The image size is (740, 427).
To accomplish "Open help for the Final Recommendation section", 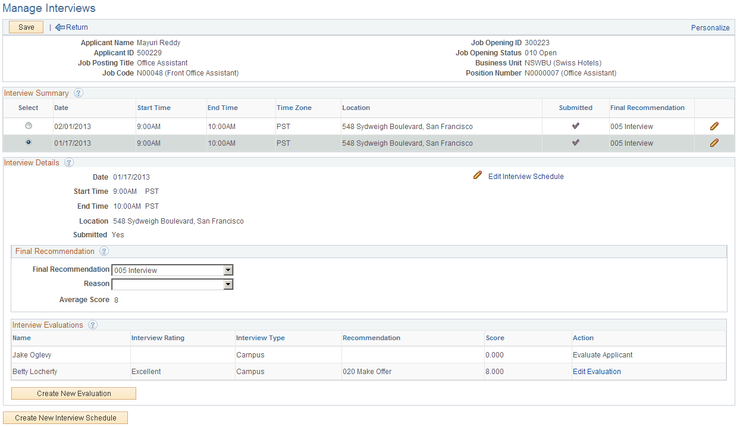I will click(x=104, y=251).
